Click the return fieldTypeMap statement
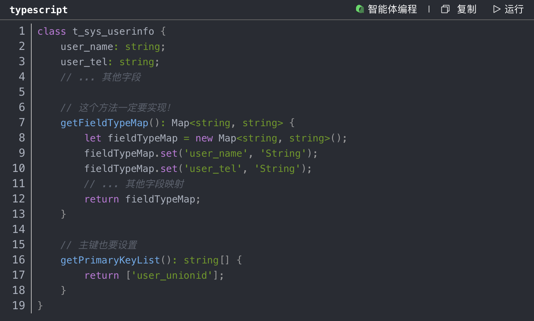Viewport: 534px width, 321px height. tap(142, 199)
